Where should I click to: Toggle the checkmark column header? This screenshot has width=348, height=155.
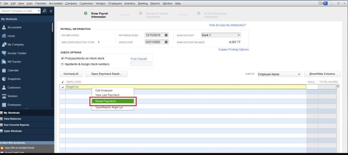pyautogui.click(x=63, y=82)
